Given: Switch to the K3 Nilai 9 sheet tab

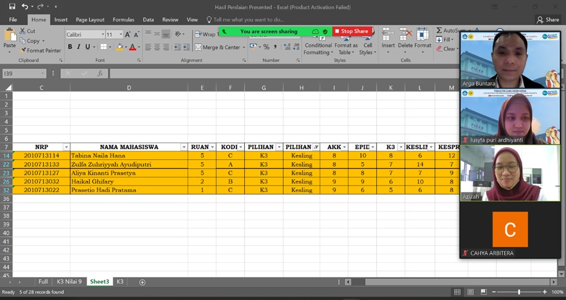Looking at the screenshot, I should coord(69,281).
